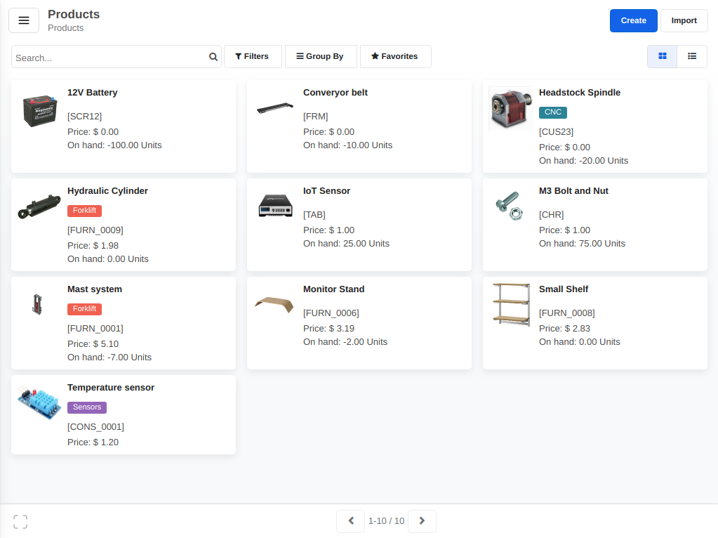Click the search magnifier icon

tap(213, 57)
